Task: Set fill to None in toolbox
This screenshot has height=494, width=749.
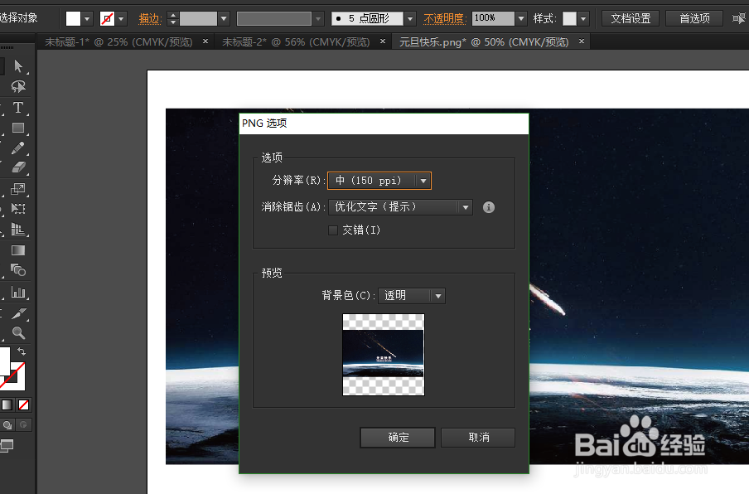Action: [x=23, y=405]
